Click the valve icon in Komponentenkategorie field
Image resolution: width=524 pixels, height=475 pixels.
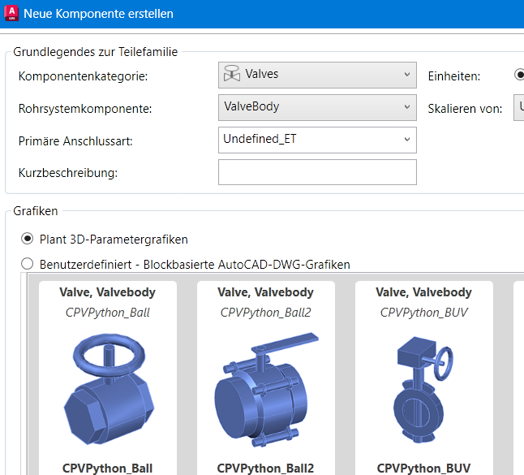point(232,75)
